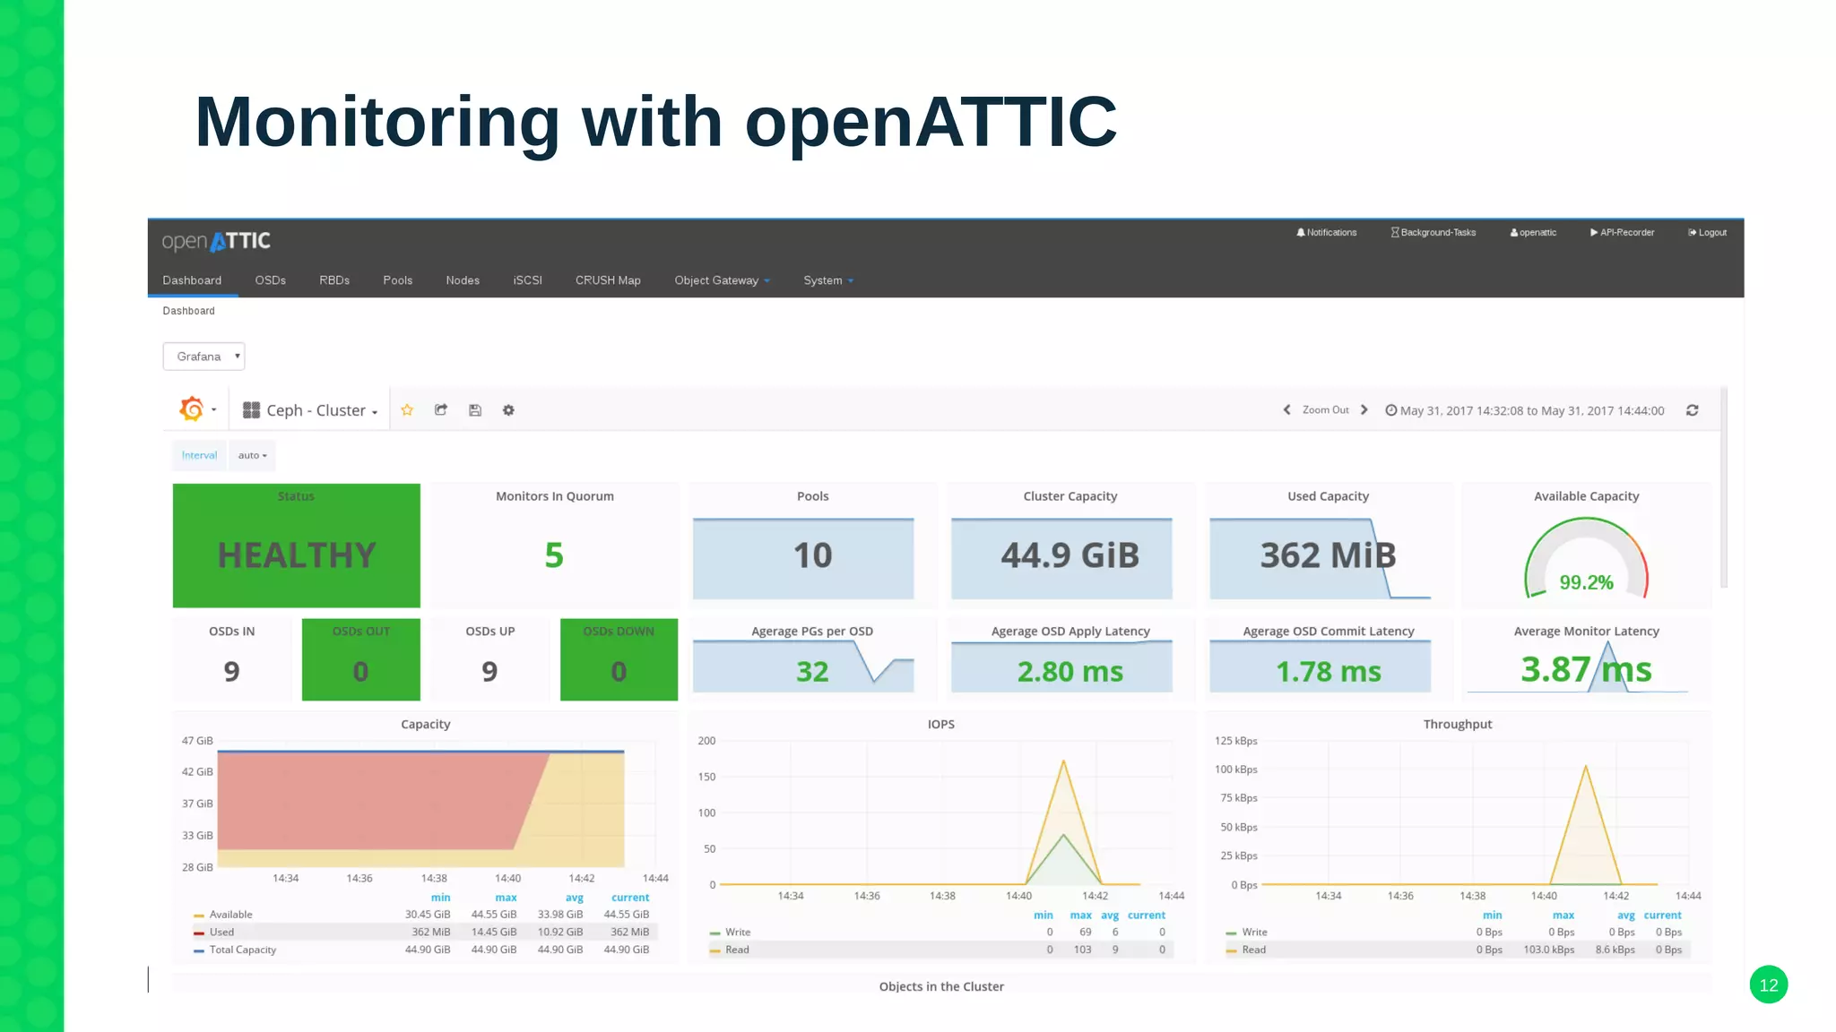Open the Pools tab
Viewport: 1836px width, 1032px height.
pyautogui.click(x=398, y=280)
